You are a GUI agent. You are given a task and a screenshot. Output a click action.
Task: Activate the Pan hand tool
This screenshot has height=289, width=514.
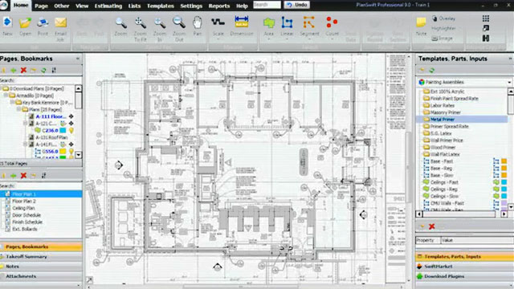pos(198,26)
